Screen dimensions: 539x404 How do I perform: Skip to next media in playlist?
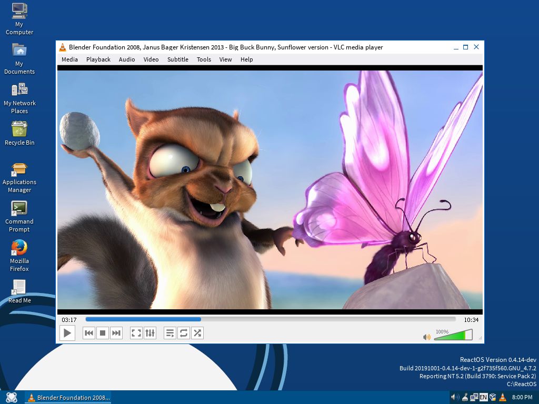point(116,333)
